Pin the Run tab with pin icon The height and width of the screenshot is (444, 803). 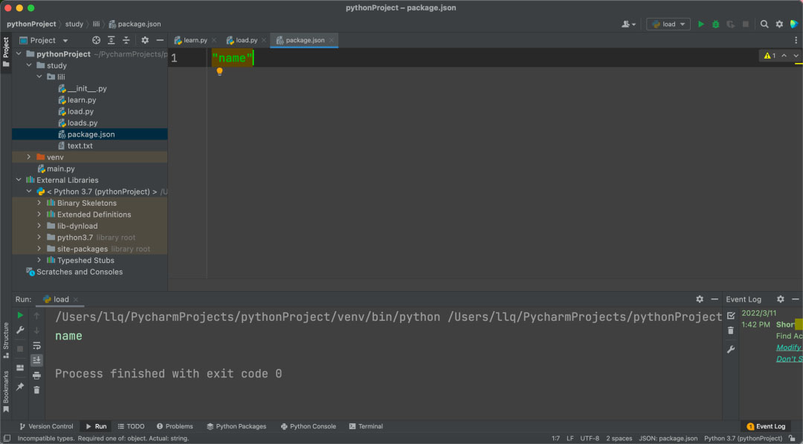(21, 387)
